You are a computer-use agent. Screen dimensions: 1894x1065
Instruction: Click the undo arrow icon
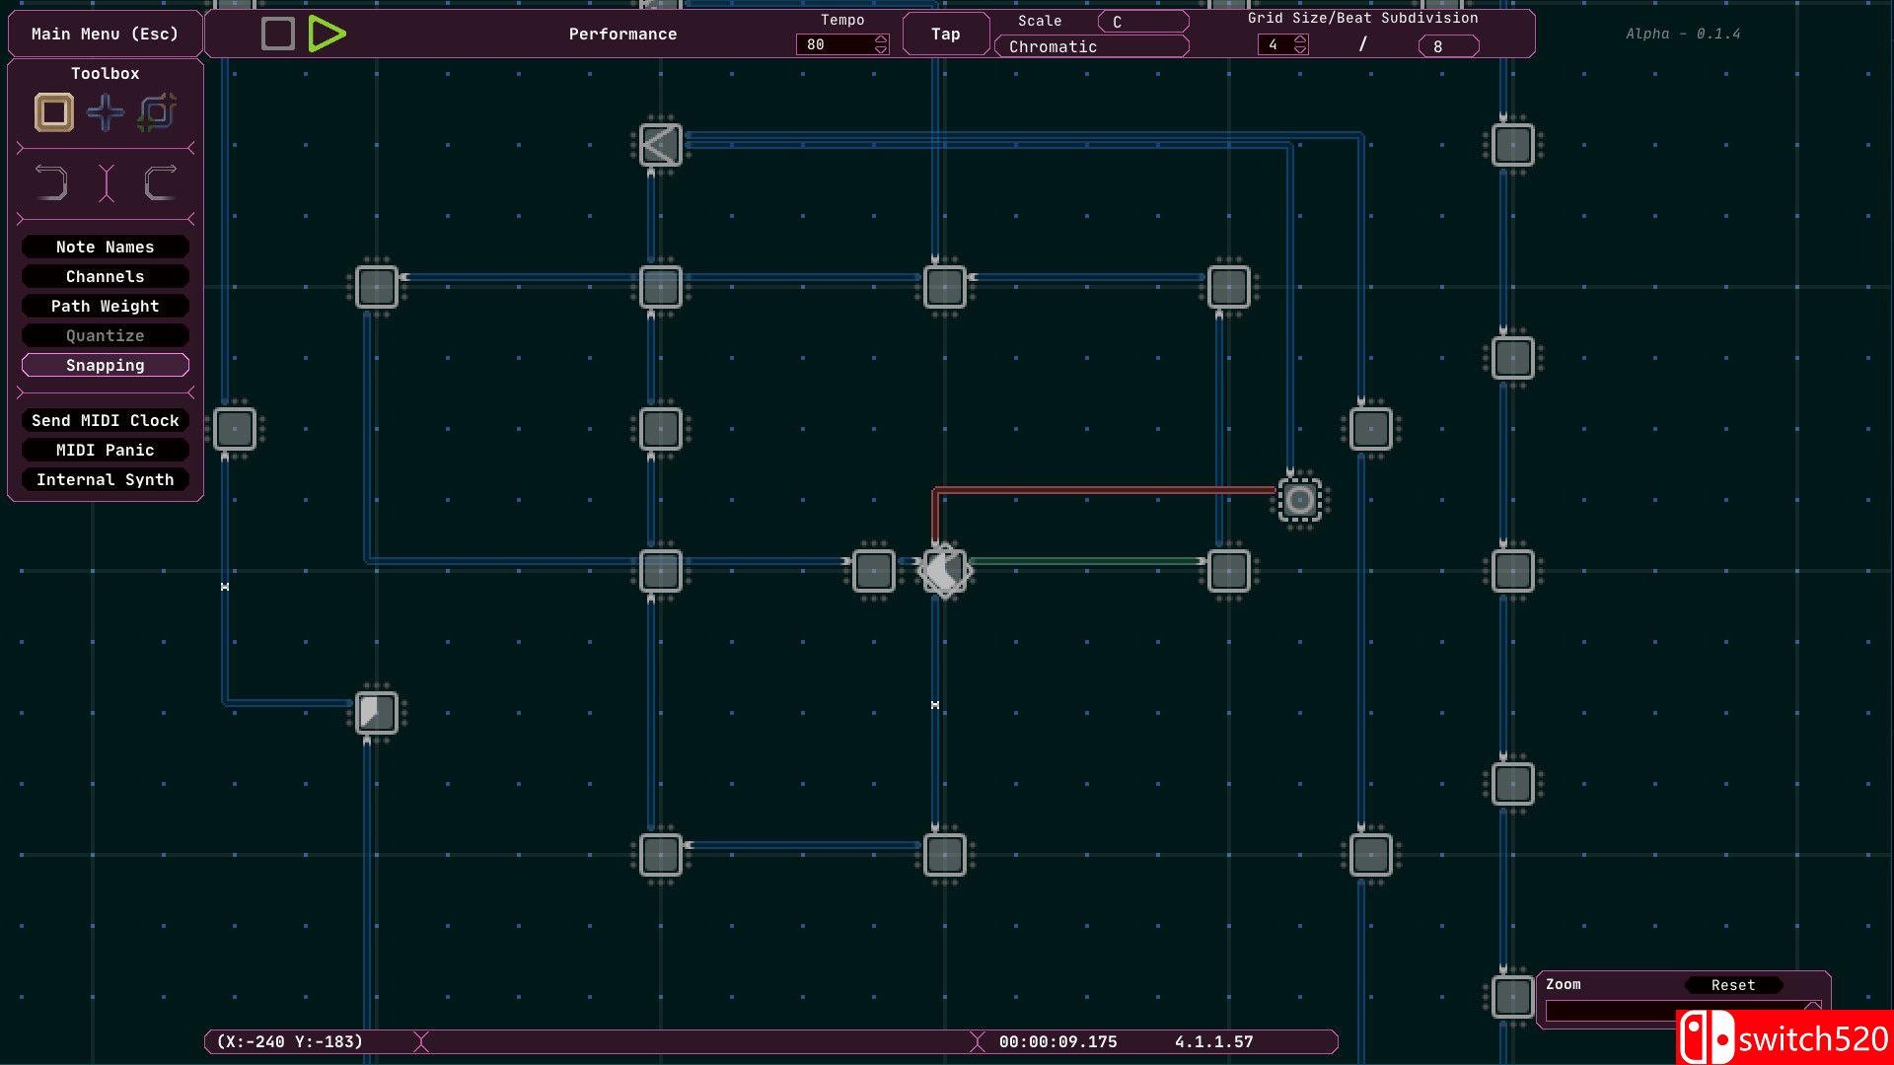[x=51, y=183]
